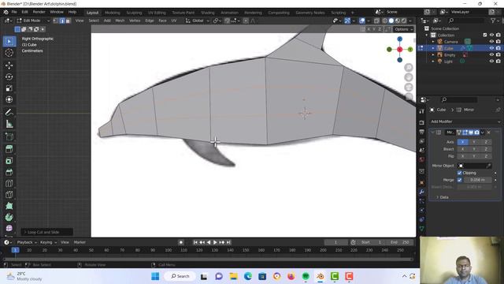Switch viewport to solid shading
Viewport: 504px width, 284px height.
click(x=391, y=21)
